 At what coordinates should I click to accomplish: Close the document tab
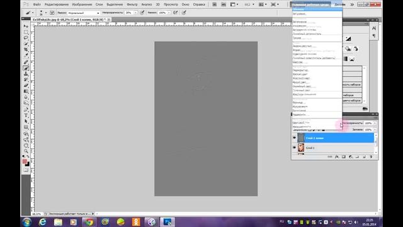coord(109,20)
